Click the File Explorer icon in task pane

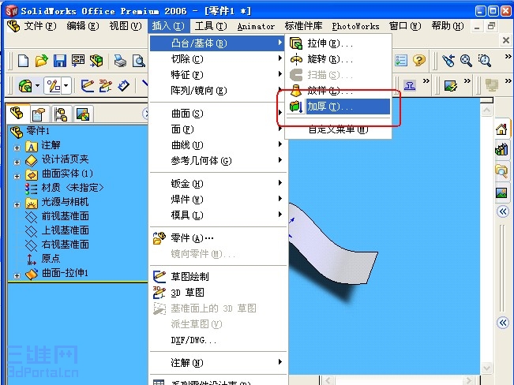(501, 171)
